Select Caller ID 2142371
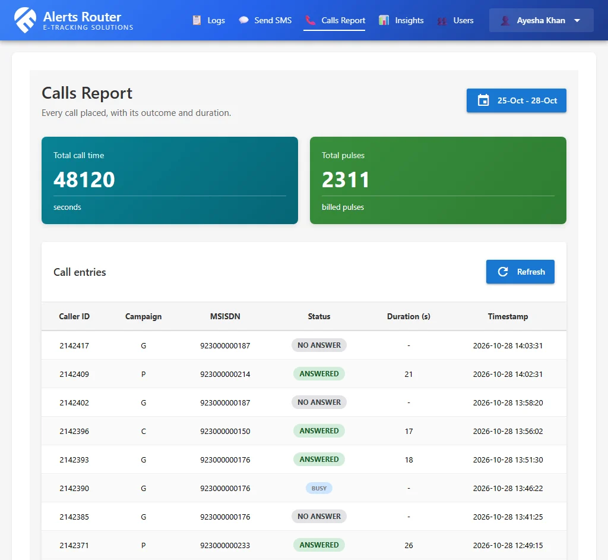This screenshot has height=560, width=608. pyautogui.click(x=74, y=545)
